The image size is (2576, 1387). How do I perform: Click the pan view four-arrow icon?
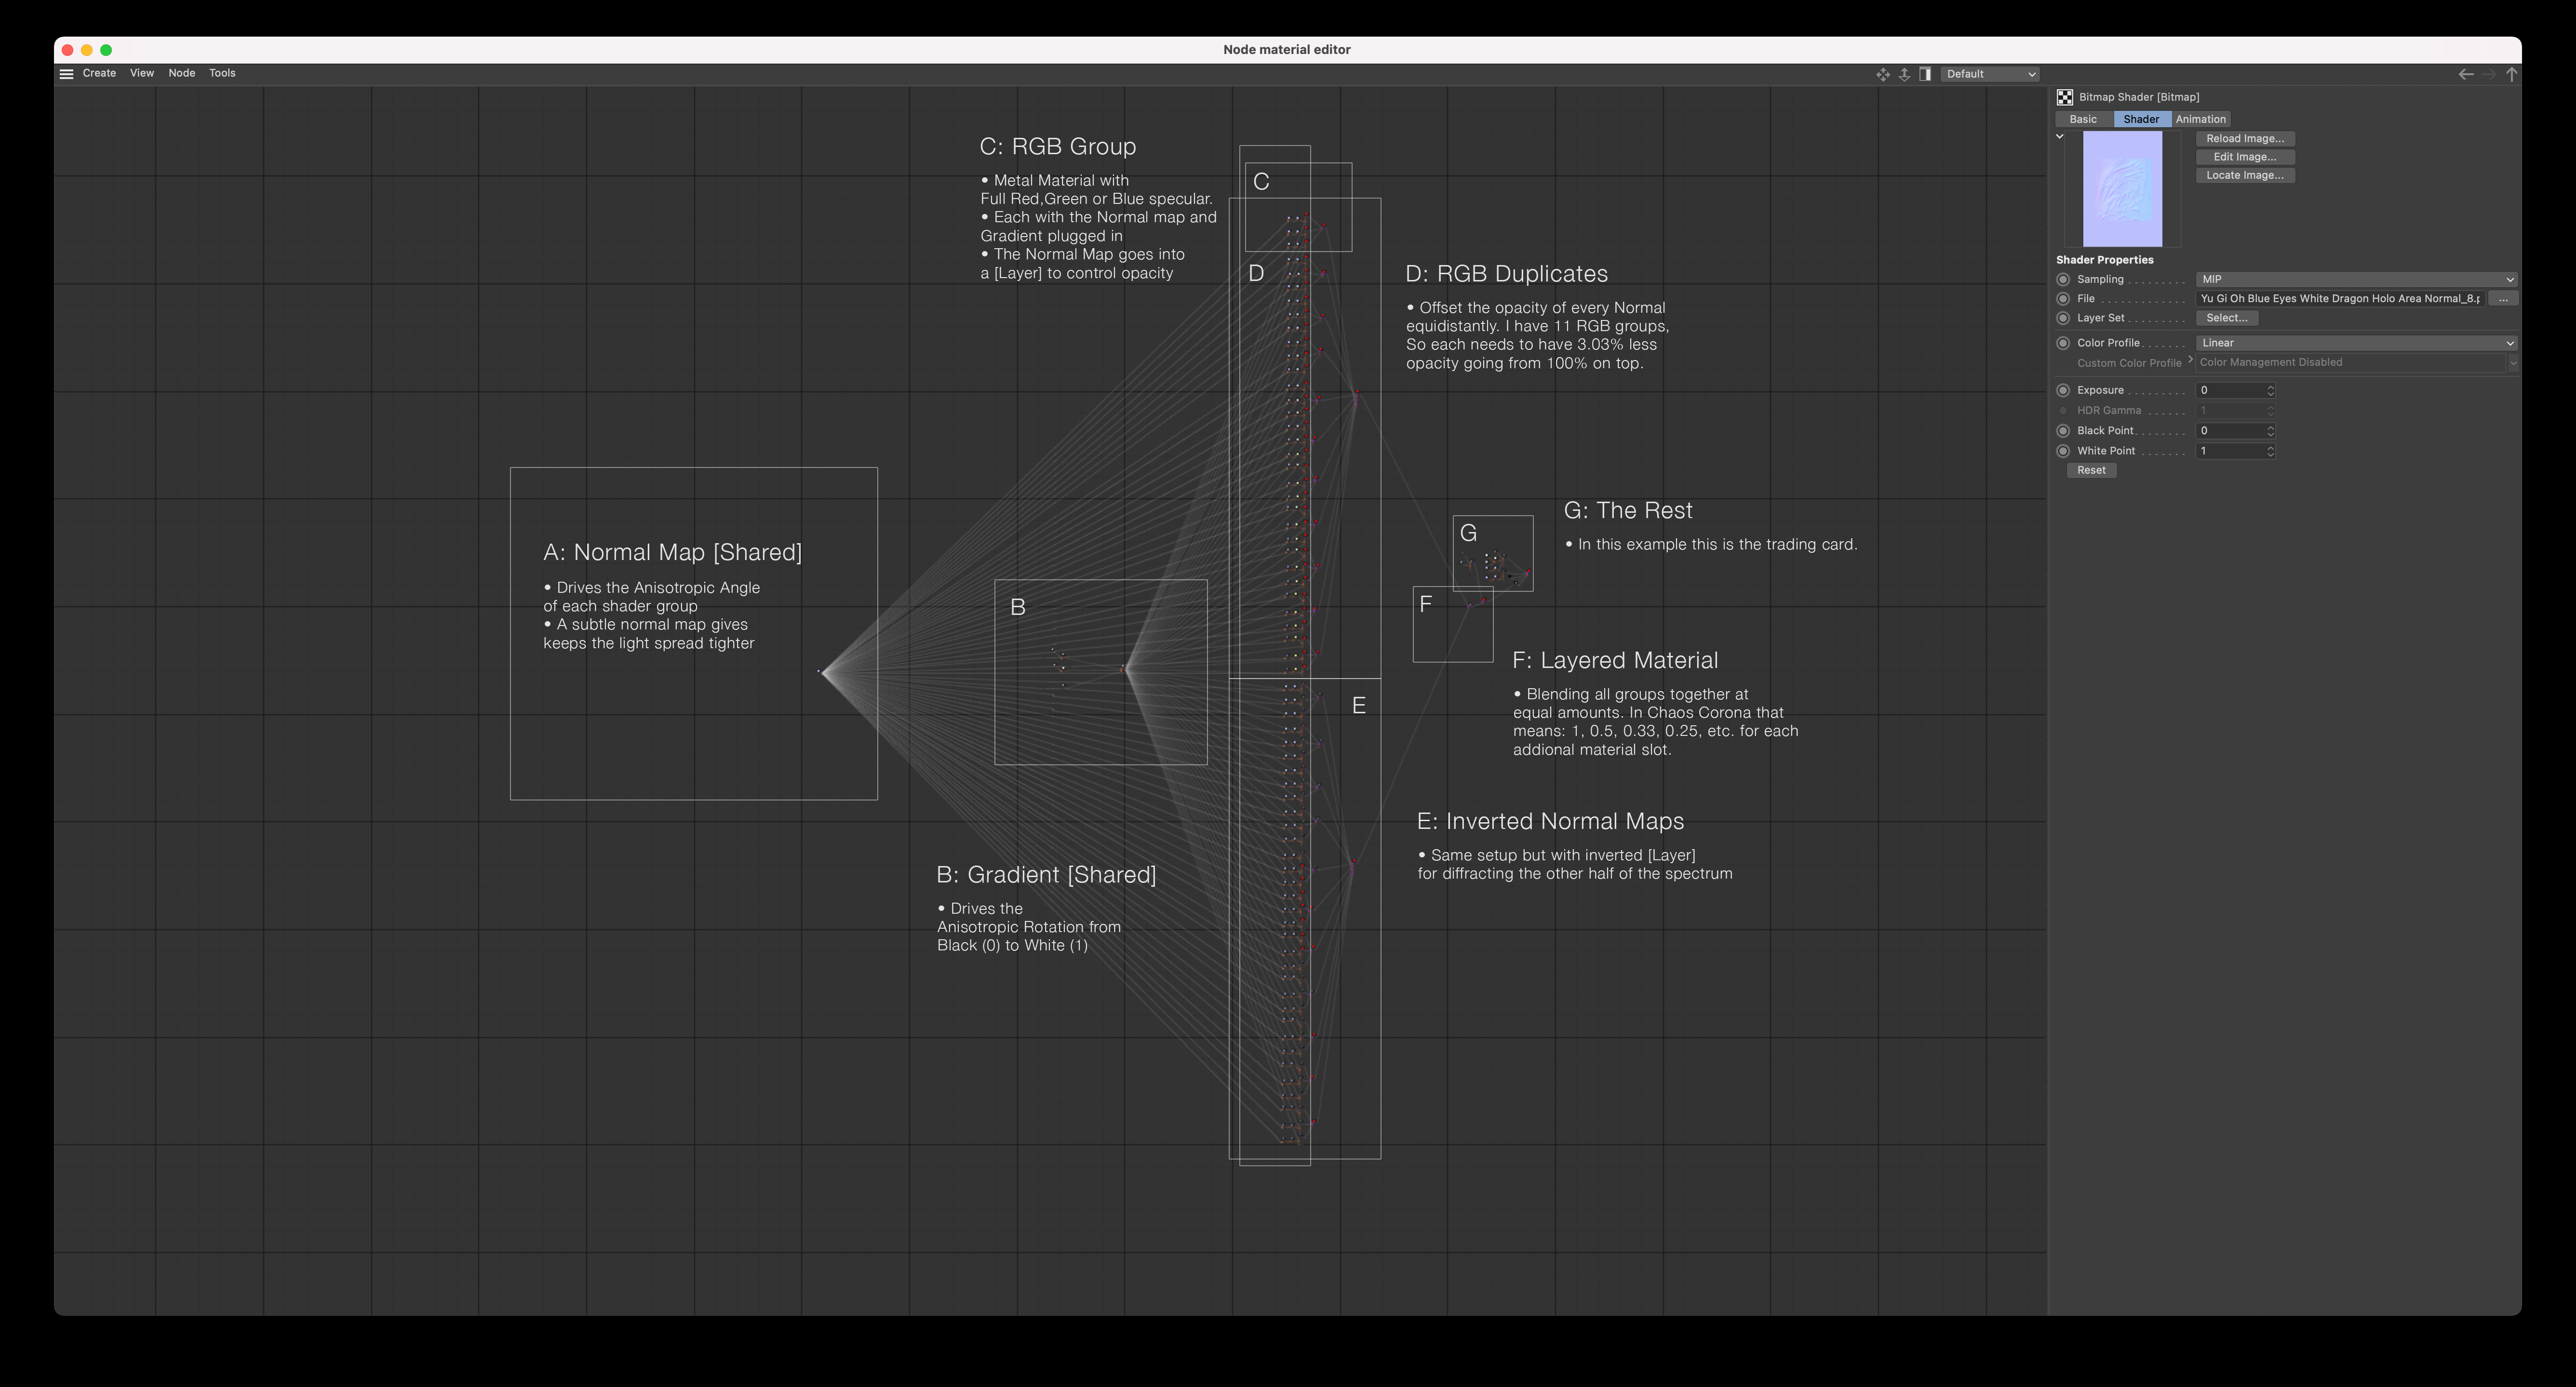(x=1883, y=74)
